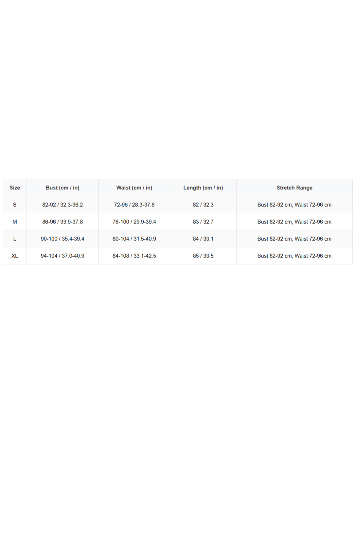Select waist value 72-96 / 28.3-37.8
Screen dimensions: 356x534
134,205
